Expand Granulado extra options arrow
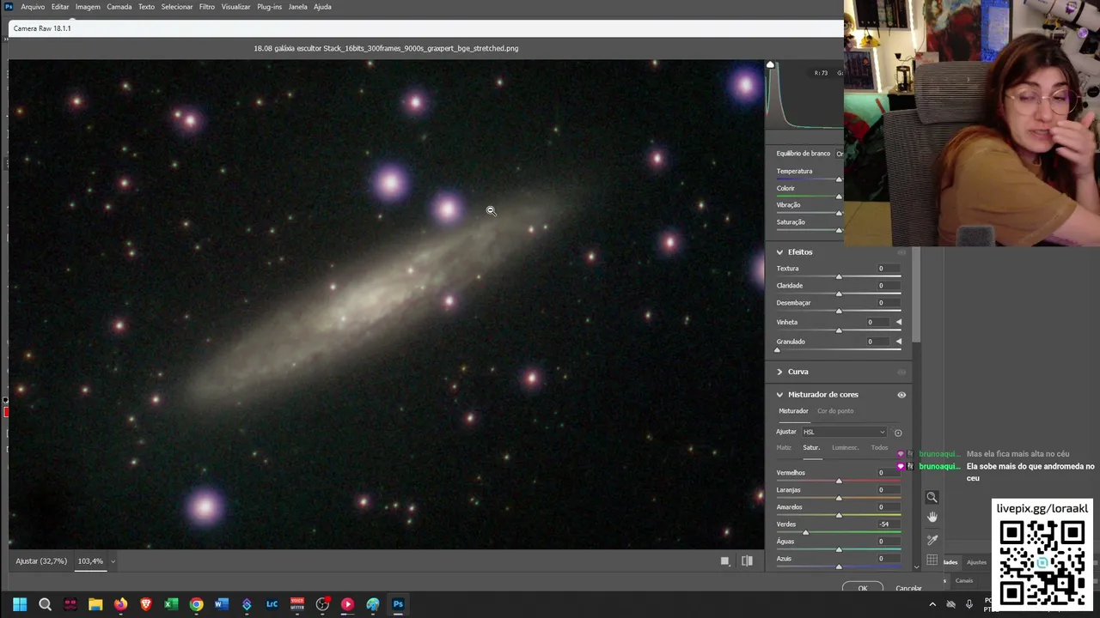Image resolution: width=1100 pixels, height=618 pixels. (899, 342)
